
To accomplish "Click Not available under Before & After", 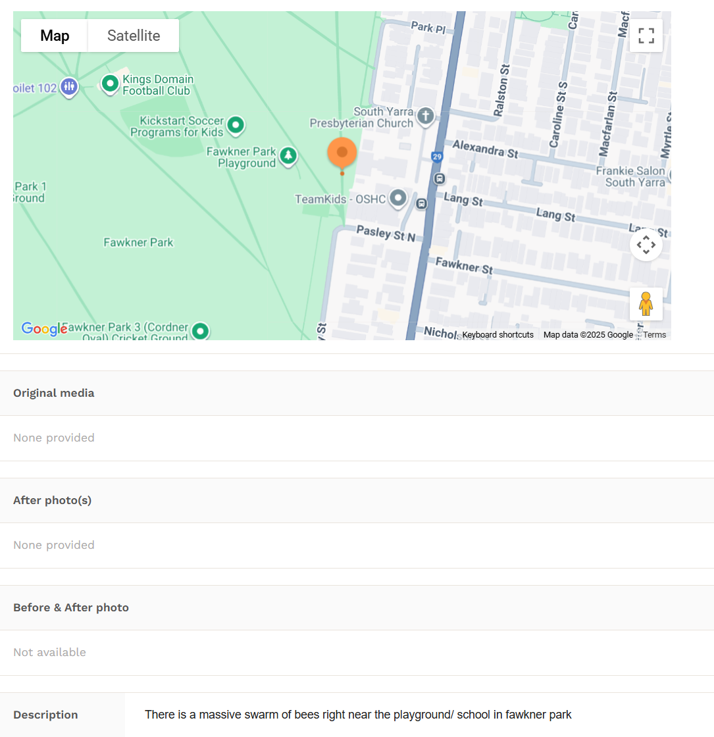I will [x=49, y=652].
